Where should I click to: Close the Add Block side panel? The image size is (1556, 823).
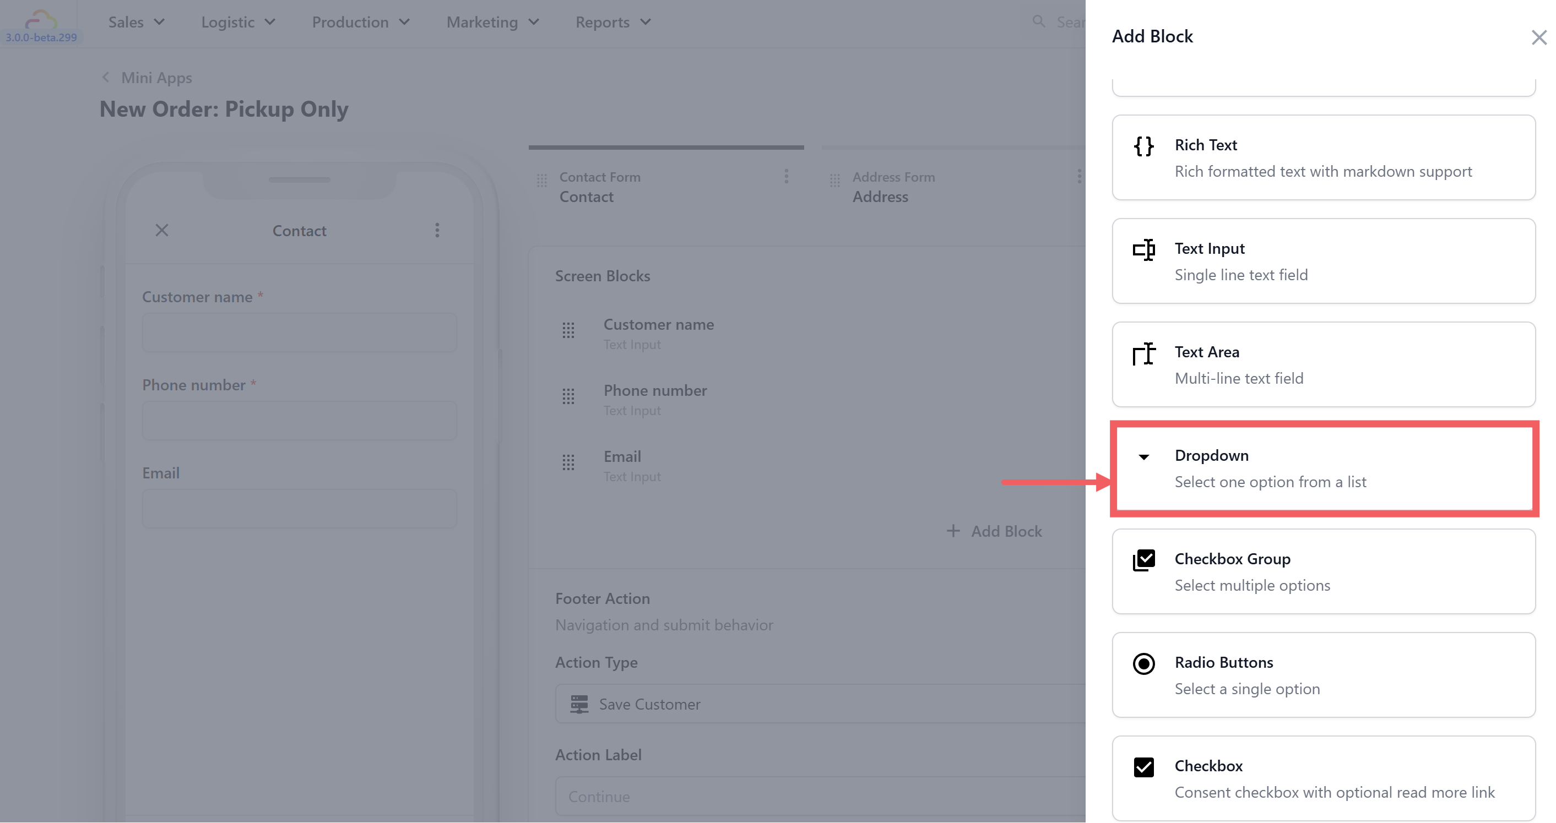[1538, 37]
